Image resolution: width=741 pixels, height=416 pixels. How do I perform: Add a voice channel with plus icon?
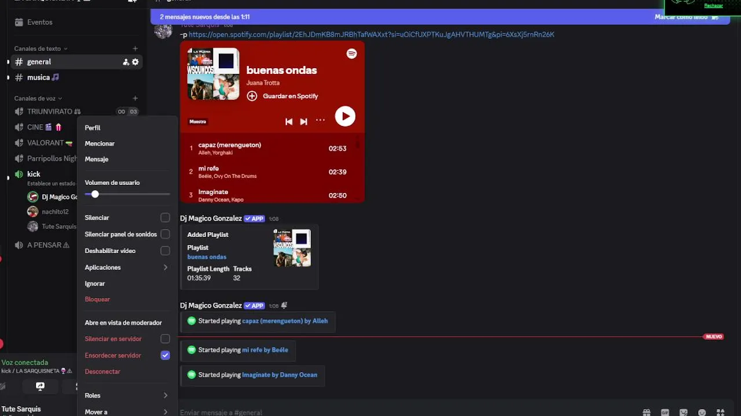coord(135,98)
